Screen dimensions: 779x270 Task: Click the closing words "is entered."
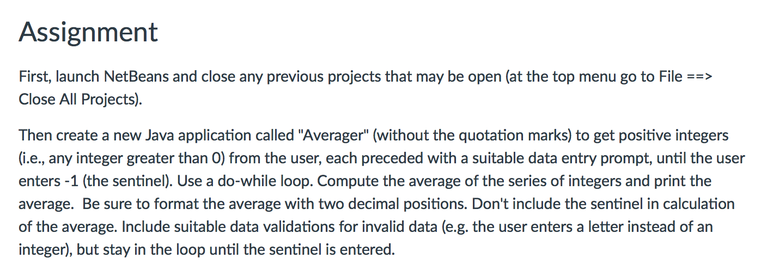coord(364,250)
